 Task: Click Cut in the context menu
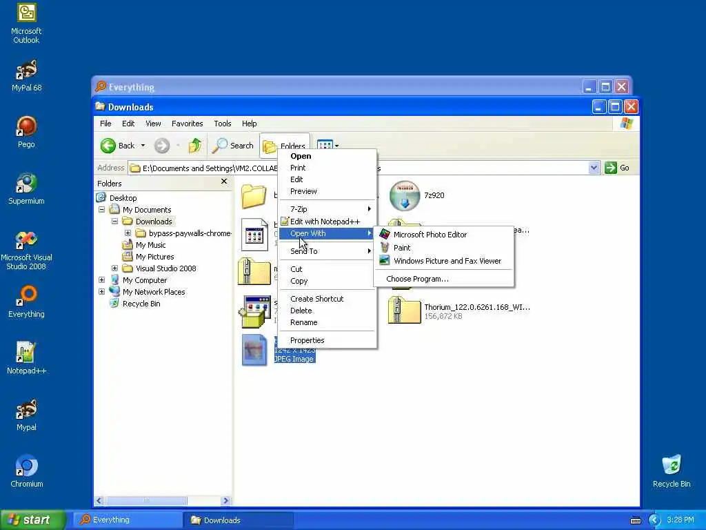click(x=327, y=269)
